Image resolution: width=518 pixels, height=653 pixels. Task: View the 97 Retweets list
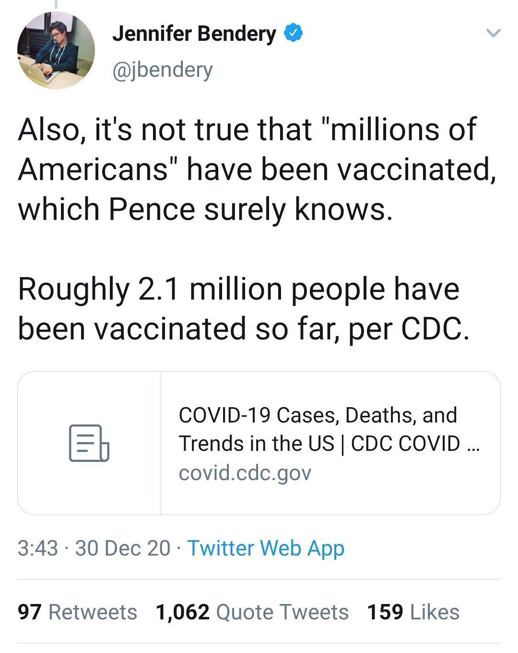pos(78,612)
